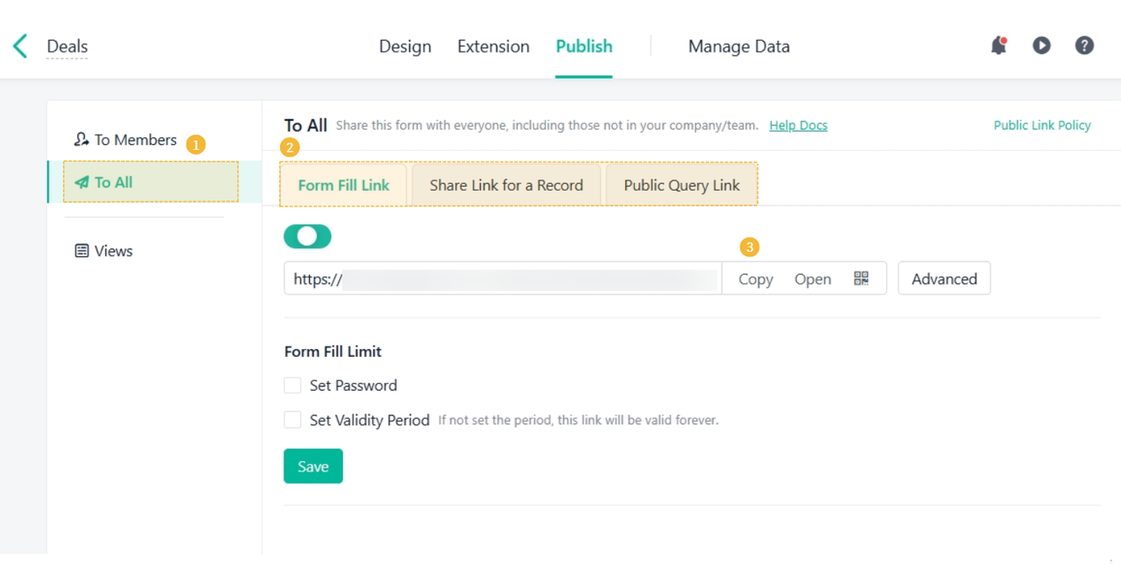The width and height of the screenshot is (1121, 564).
Task: Check the Set Password checkbox
Action: [293, 386]
